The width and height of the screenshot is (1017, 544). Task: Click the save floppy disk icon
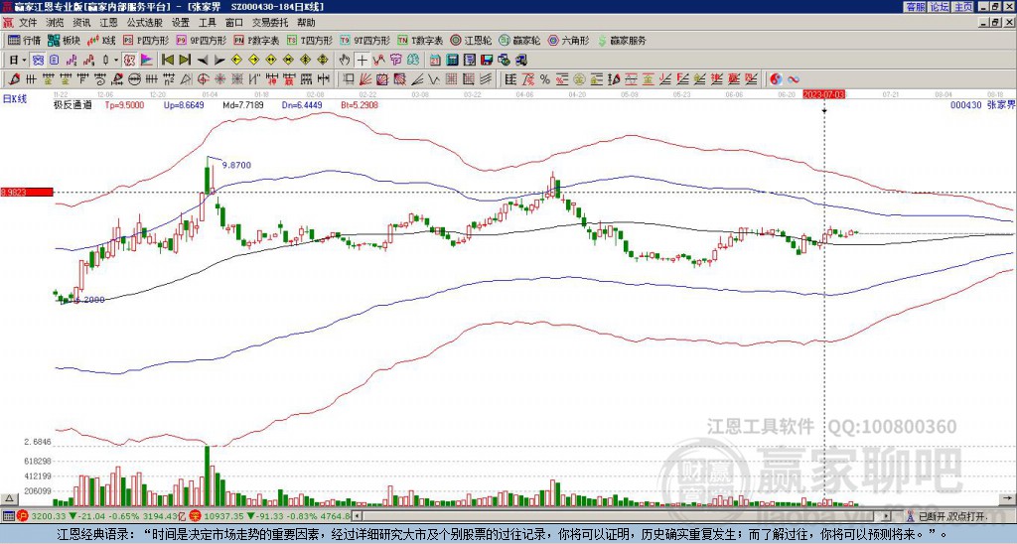pos(487,61)
